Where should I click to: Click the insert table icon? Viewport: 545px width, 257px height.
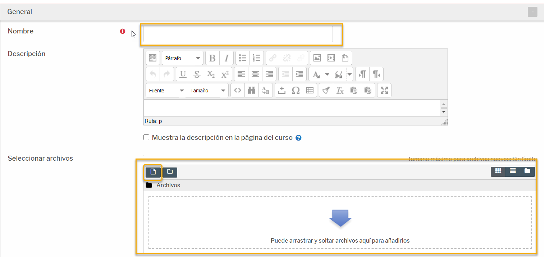point(310,91)
